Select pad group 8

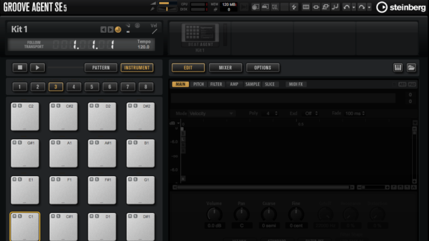point(146,87)
